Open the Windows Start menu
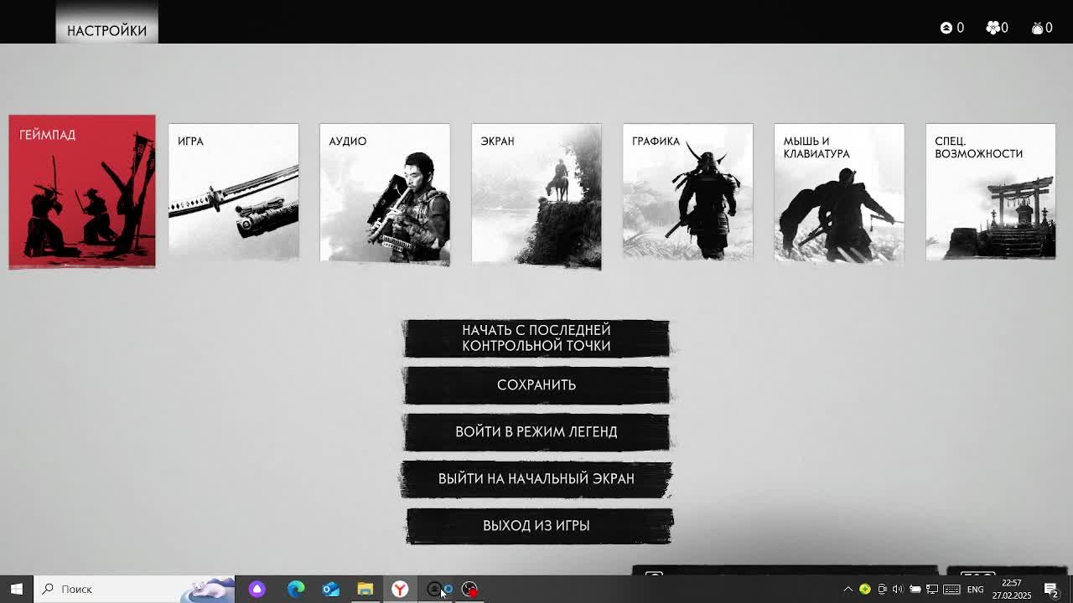 pos(17,589)
